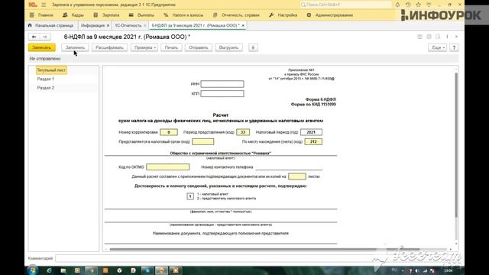Open the Главное section
Image resolution: width=489 pixels, height=275 pixels.
pyautogui.click(x=41, y=15)
